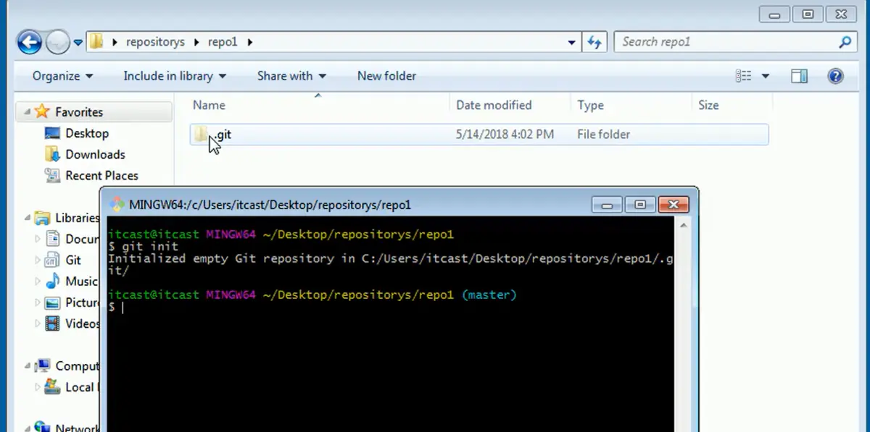This screenshot has width=870, height=432.
Task: Sort by the Name column header
Action: point(209,105)
